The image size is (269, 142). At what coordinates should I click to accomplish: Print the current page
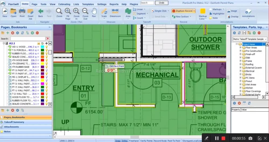pos(22,13)
